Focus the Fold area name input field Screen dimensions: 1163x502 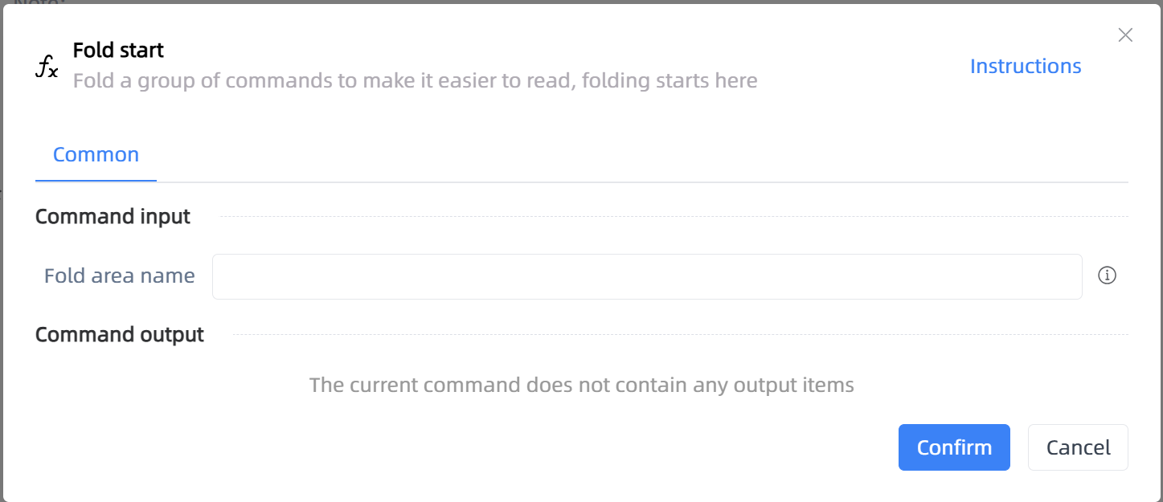(x=647, y=276)
